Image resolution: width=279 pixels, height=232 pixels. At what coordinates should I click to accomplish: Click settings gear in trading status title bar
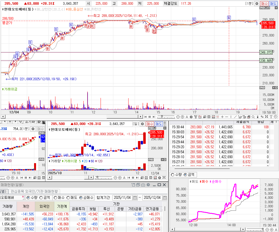tap(148, 185)
